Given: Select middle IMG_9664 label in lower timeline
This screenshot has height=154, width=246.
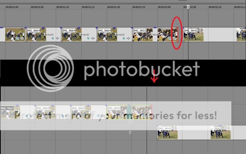Looking at the screenshot, I should coord(43,108).
